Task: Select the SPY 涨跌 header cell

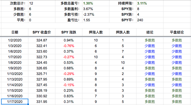Action: pos(69,32)
